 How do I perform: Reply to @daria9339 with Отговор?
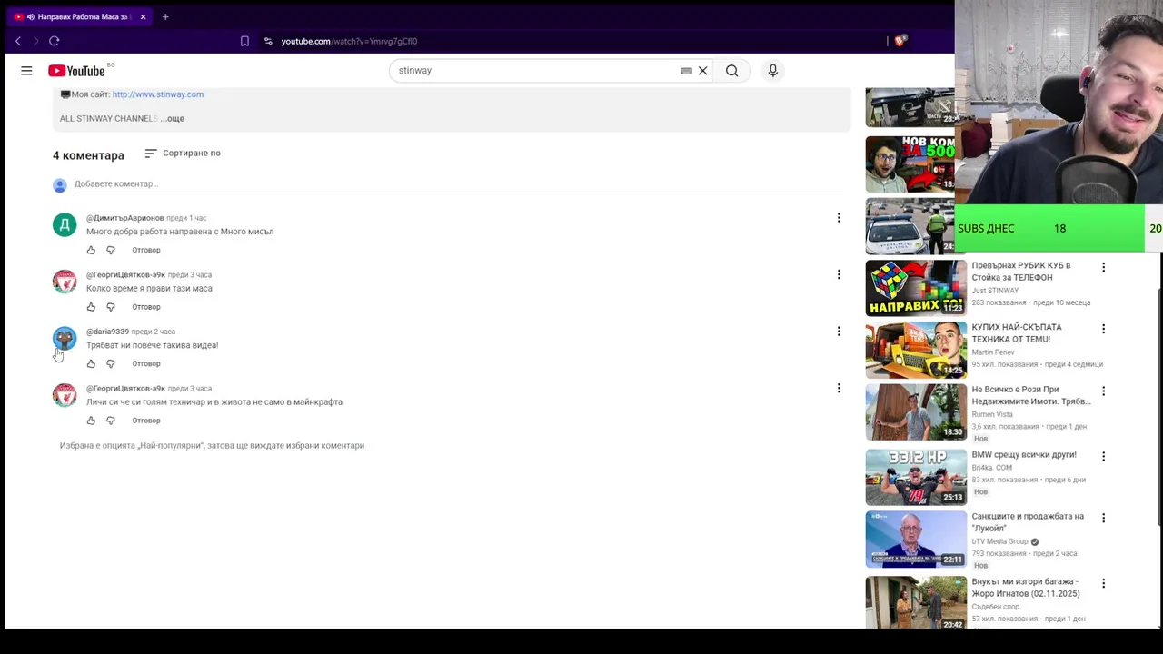pyautogui.click(x=146, y=363)
